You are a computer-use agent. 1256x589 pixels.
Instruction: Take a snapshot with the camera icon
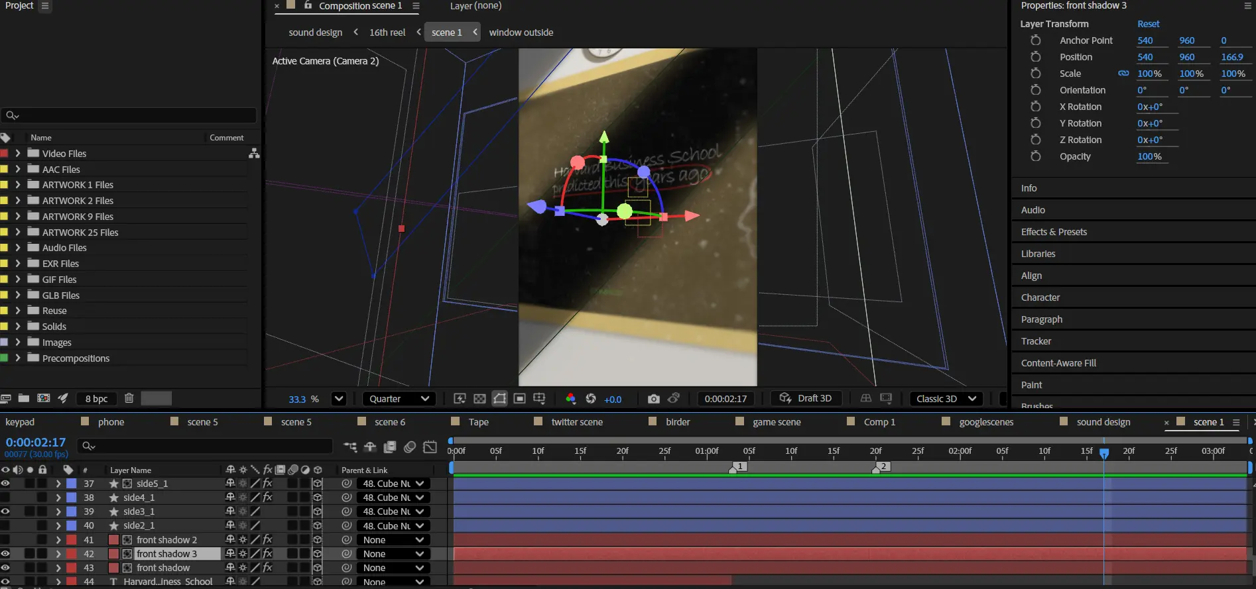coord(653,399)
